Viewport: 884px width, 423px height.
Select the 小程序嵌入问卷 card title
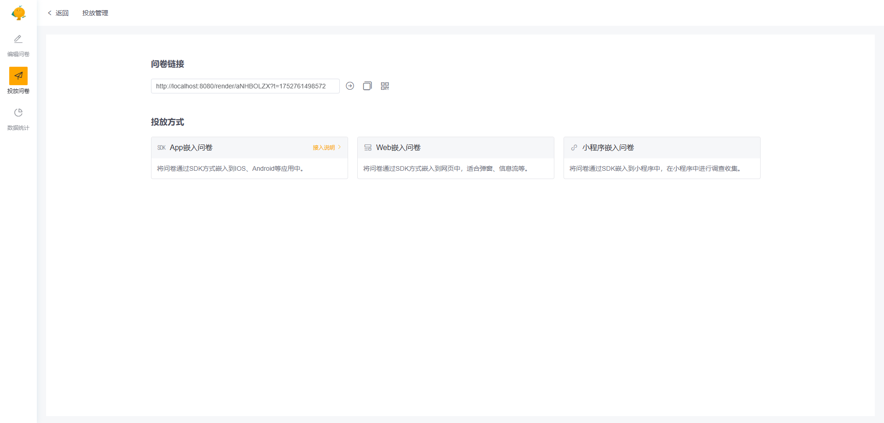coord(608,148)
